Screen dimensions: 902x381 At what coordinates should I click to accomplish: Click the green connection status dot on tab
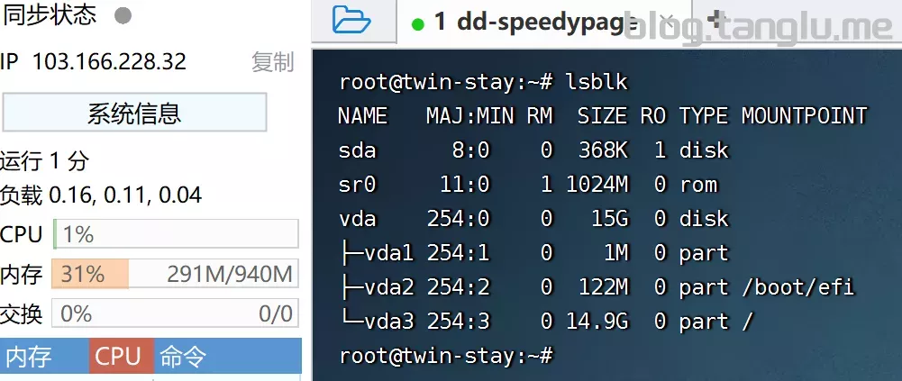coord(417,23)
